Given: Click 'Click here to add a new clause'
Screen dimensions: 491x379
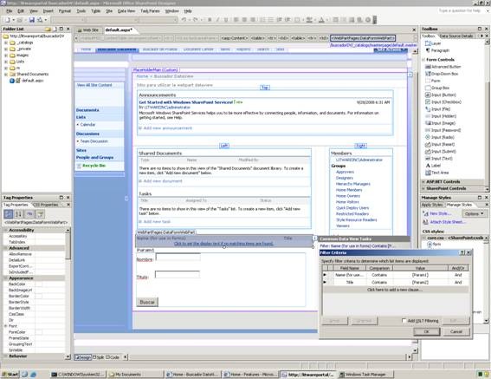Looking at the screenshot, I should tap(395, 290).
